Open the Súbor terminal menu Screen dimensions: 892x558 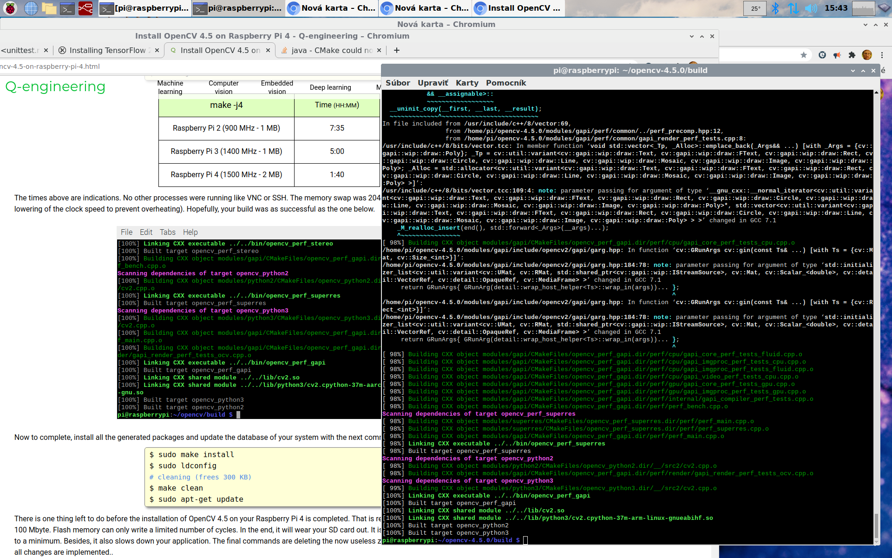click(398, 83)
